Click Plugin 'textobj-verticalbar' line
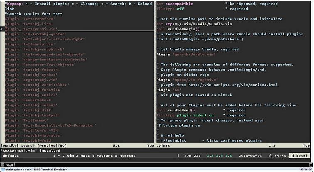The width and height of the screenshot is (314, 172). pyautogui.click(x=37, y=85)
